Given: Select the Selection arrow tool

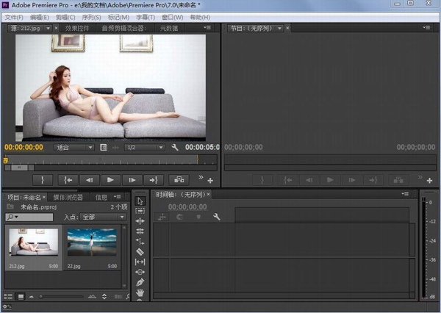Looking at the screenshot, I should point(140,201).
